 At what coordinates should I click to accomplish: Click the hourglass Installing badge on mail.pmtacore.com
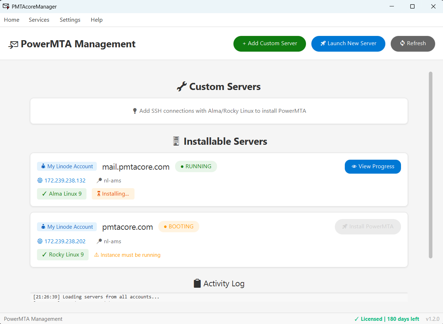[x=113, y=193]
